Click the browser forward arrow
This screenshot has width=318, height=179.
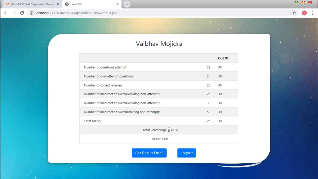[14, 13]
